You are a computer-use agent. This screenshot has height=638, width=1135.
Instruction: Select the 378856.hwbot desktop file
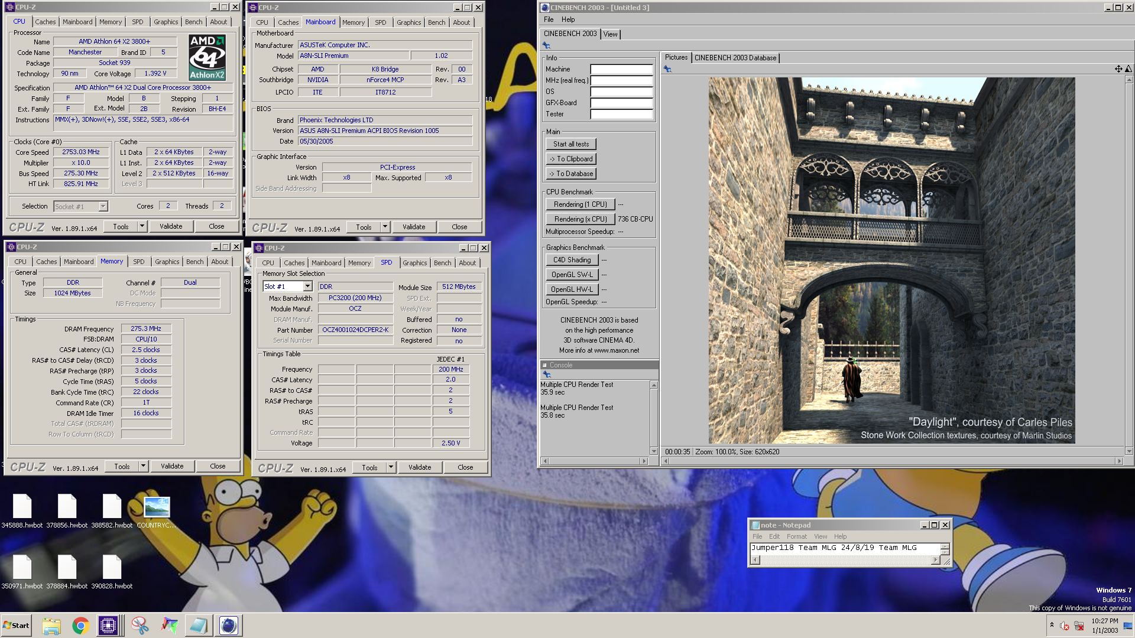coord(67,511)
